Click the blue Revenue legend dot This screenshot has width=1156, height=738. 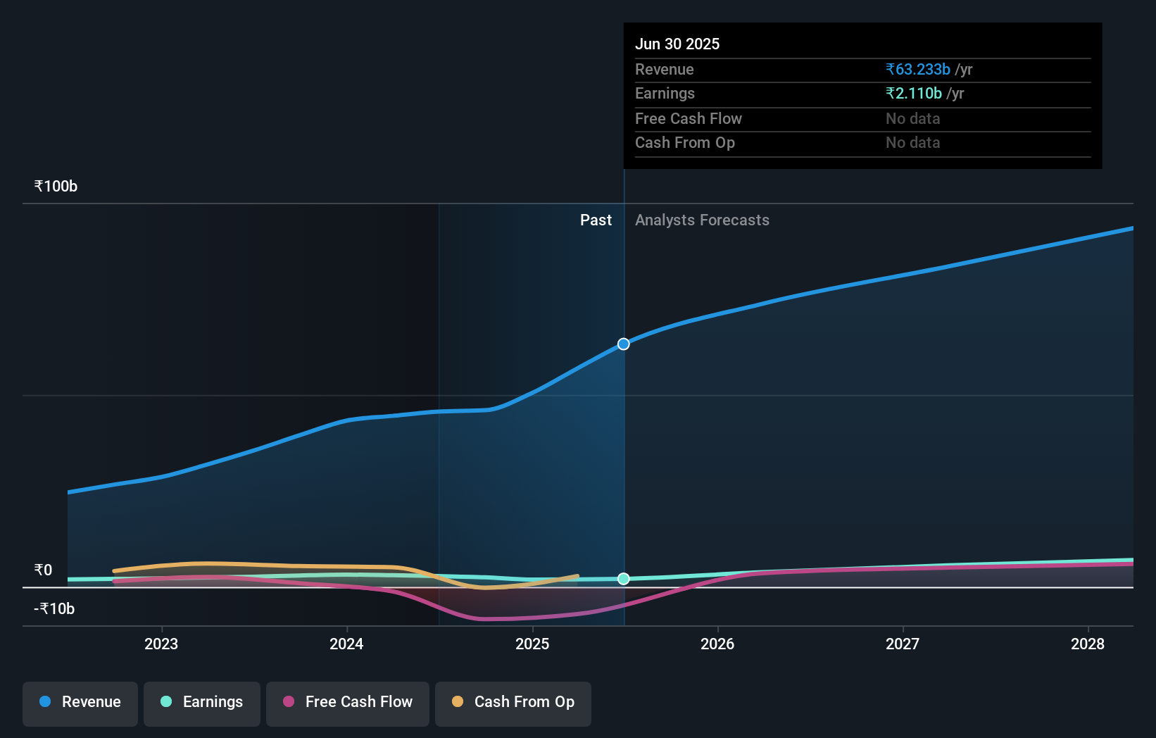point(45,701)
